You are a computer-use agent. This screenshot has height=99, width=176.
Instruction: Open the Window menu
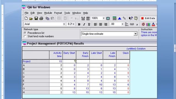click(76, 13)
